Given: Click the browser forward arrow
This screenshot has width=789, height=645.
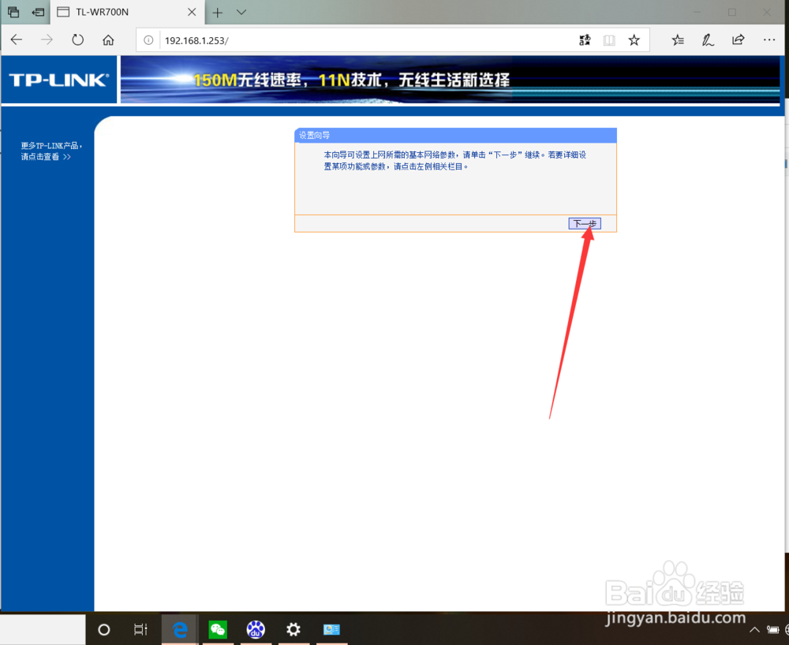Looking at the screenshot, I should (47, 39).
